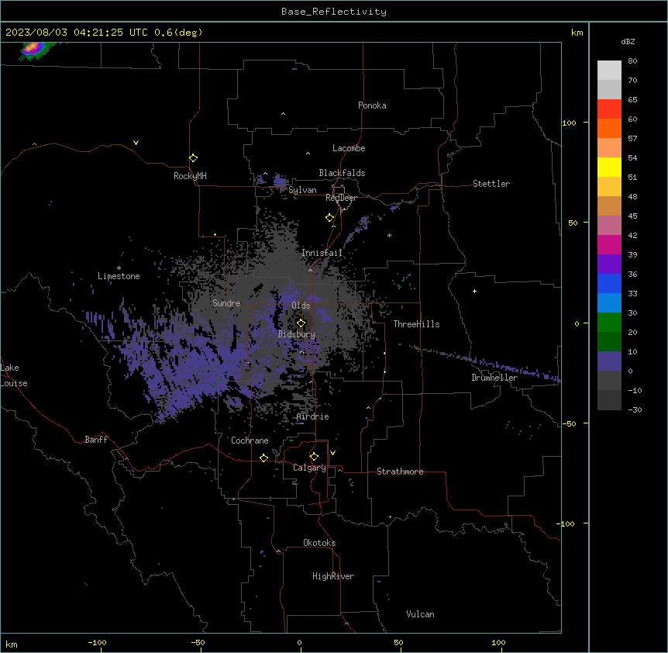
Task: Select the orange legend band between 57 and 60
Action: click(609, 128)
